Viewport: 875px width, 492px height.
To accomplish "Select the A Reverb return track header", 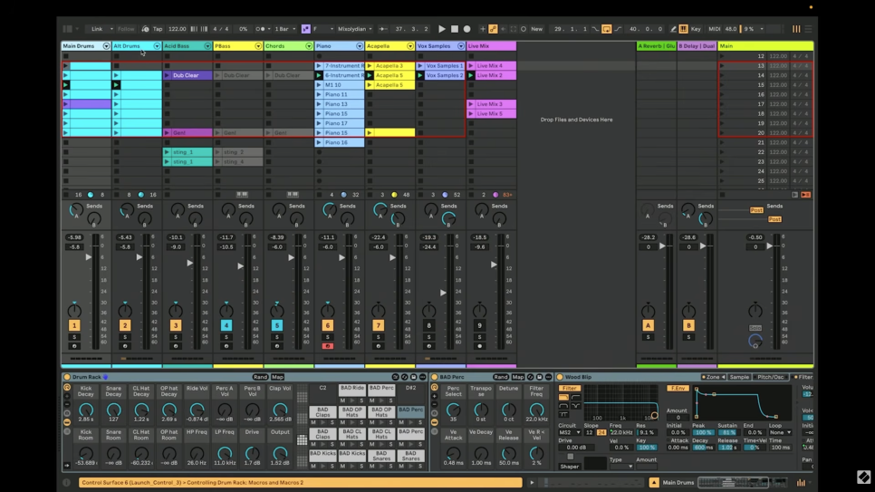I will [x=656, y=46].
